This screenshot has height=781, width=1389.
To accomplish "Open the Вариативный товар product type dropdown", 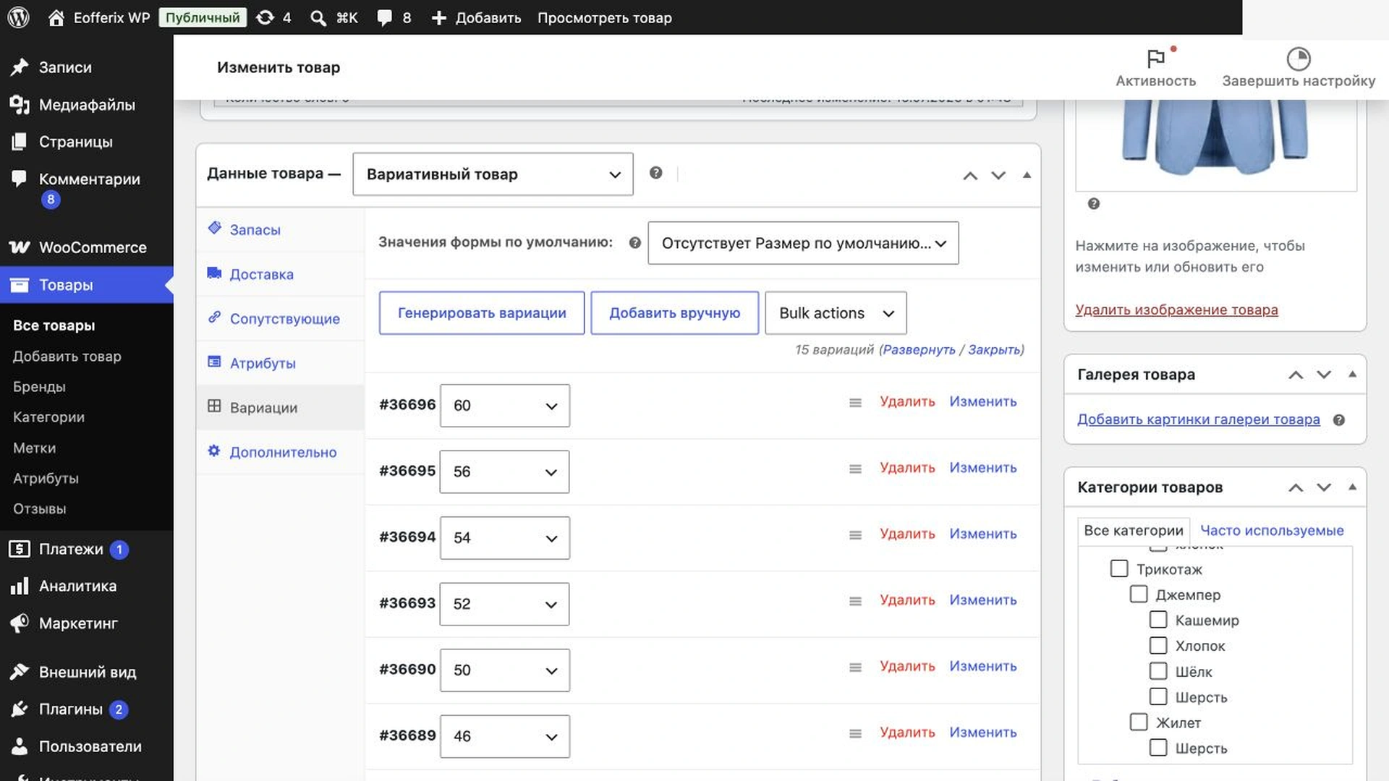I will pos(493,174).
